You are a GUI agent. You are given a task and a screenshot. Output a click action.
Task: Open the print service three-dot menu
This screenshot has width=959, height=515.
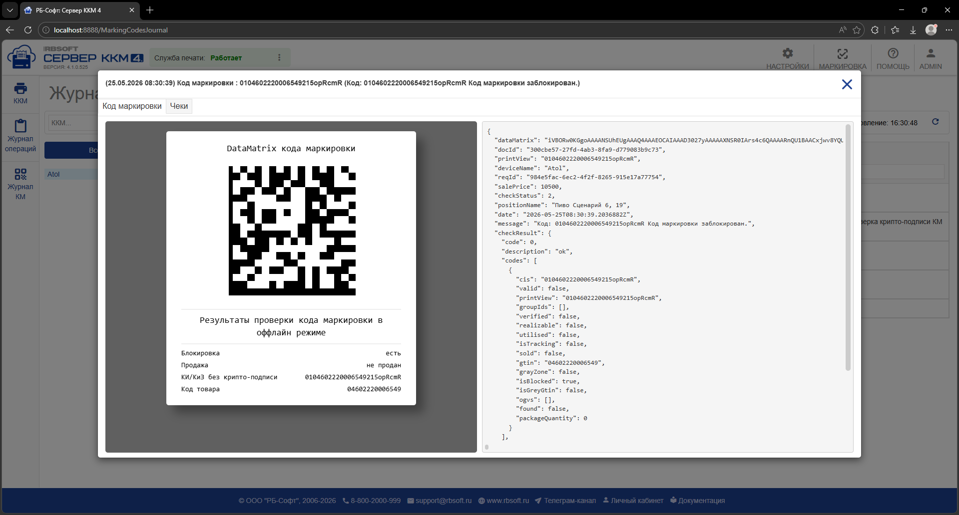pyautogui.click(x=279, y=58)
